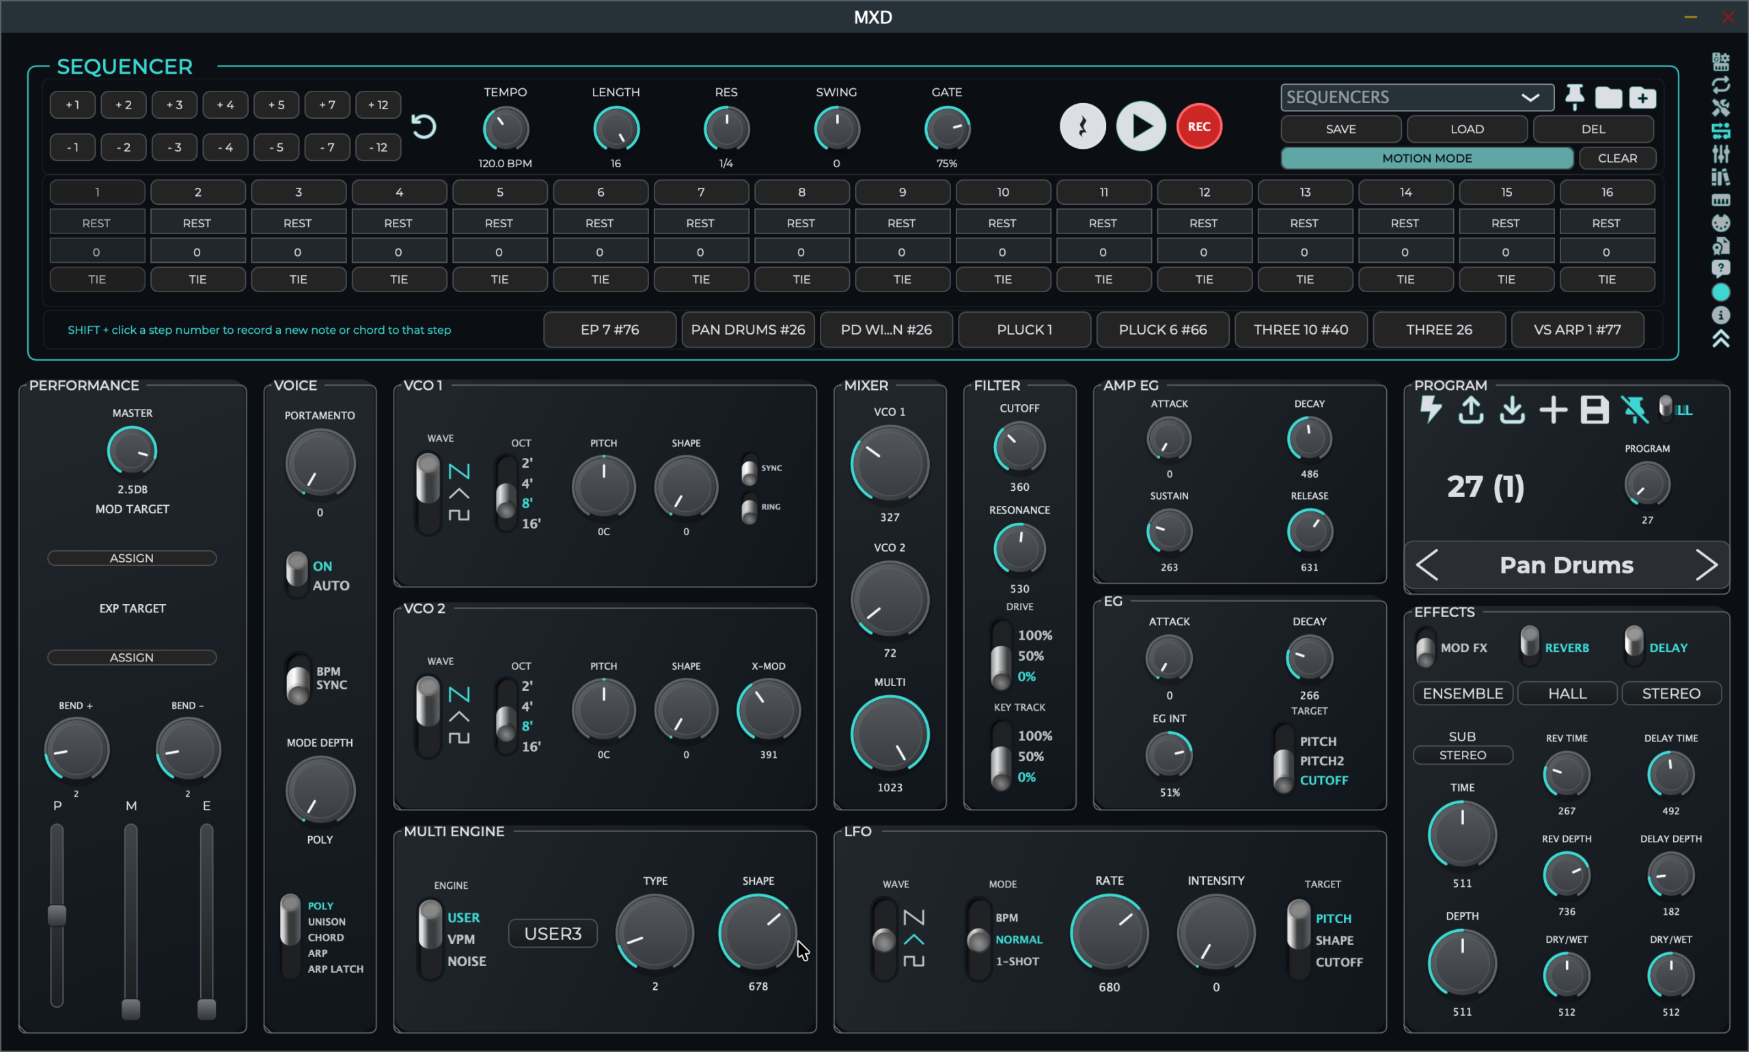The height and width of the screenshot is (1052, 1749).
Task: Toggle VCO 1 RING switch
Action: point(749,509)
